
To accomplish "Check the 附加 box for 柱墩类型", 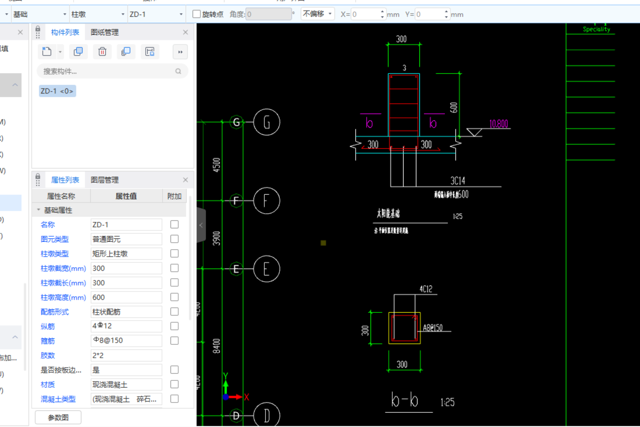I will pyautogui.click(x=174, y=253).
